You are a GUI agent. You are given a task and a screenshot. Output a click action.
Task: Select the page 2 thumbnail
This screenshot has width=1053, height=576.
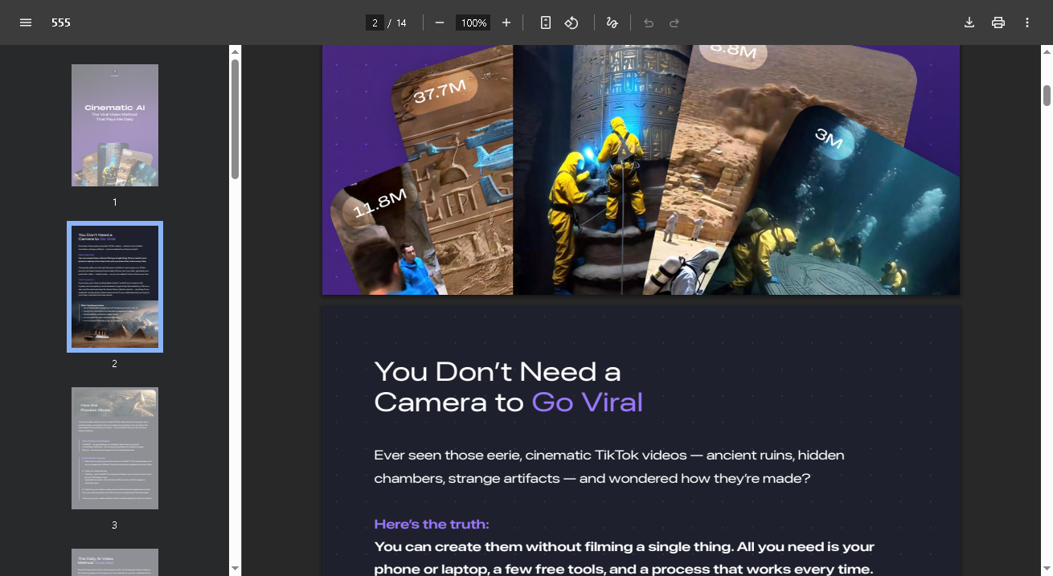click(115, 287)
